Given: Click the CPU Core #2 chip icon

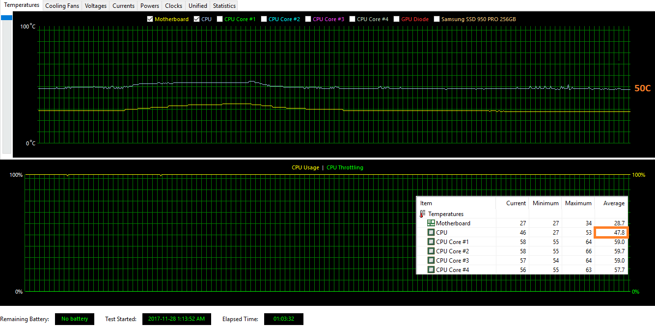Looking at the screenshot, I should coord(431,251).
